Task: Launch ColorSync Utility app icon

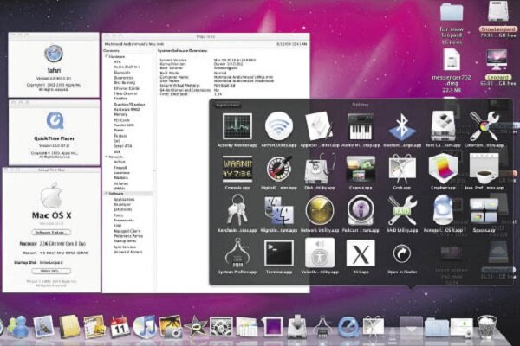Action: click(x=484, y=126)
